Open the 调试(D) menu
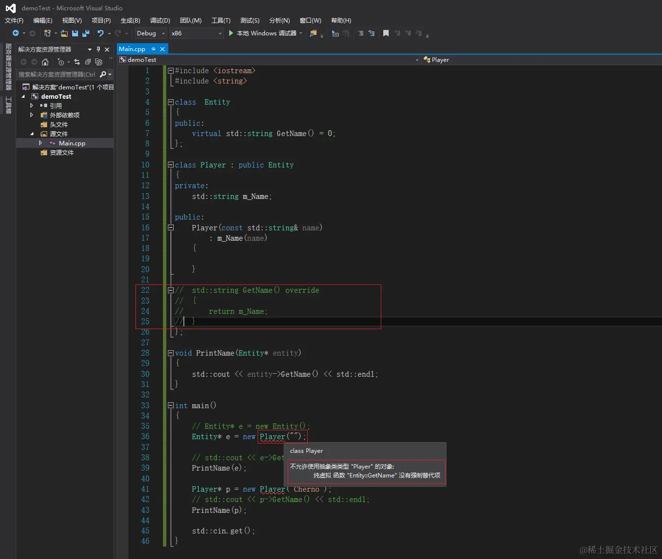Viewport: 662px width, 559px height. [160, 21]
